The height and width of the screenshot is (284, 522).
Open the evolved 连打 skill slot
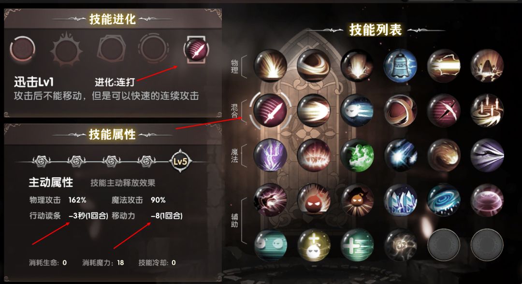(x=196, y=50)
